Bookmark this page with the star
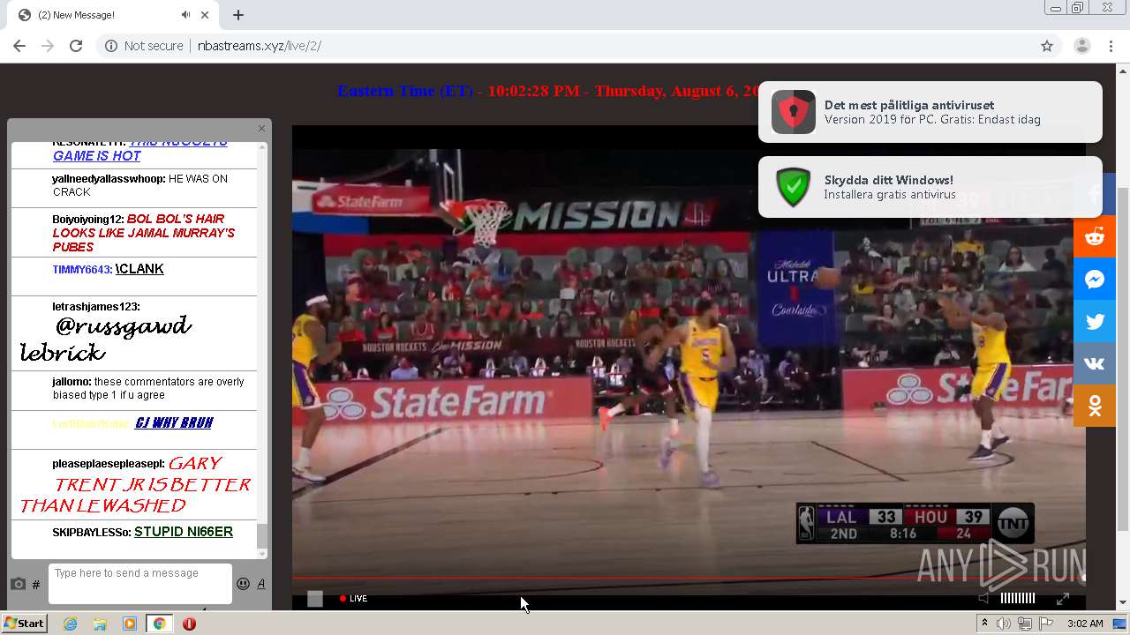The height and width of the screenshot is (635, 1130). 1047,46
